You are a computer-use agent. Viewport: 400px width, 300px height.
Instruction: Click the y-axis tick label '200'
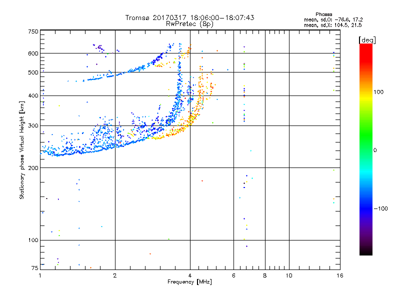coord(33,168)
